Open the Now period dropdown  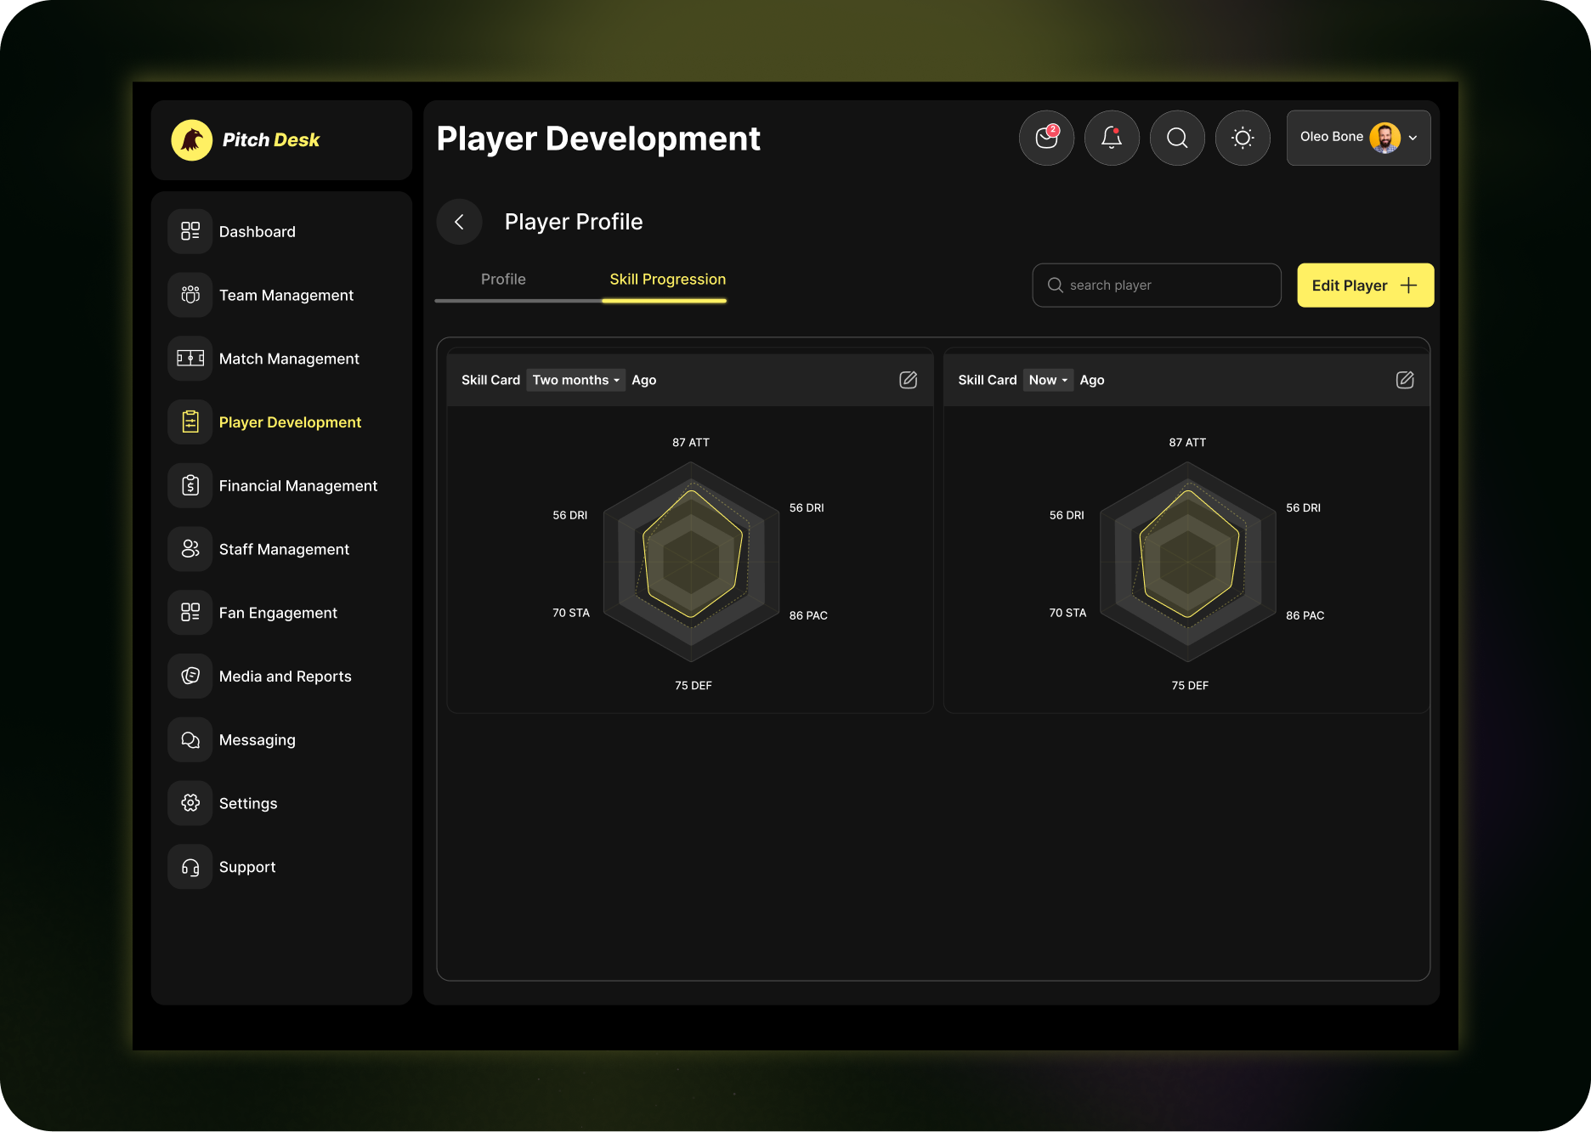1048,380
